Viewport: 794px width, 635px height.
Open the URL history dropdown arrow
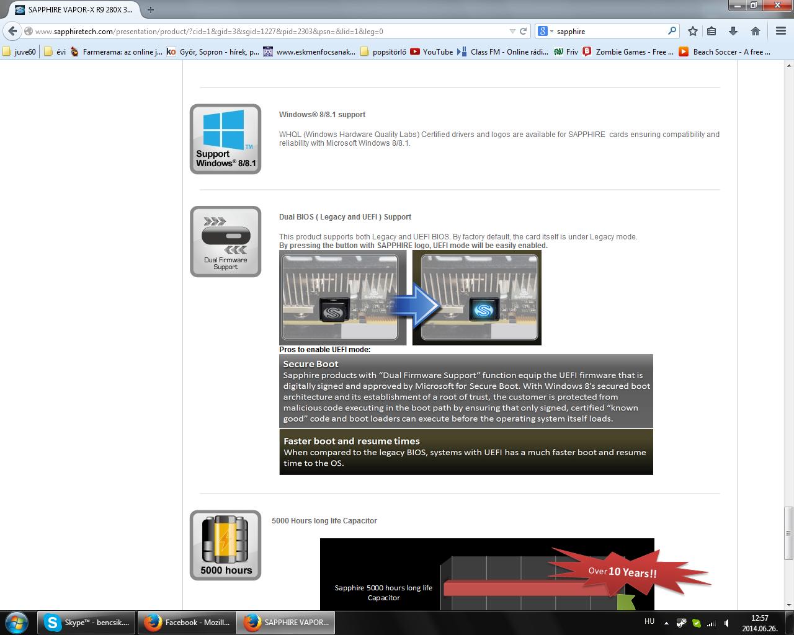coord(512,31)
